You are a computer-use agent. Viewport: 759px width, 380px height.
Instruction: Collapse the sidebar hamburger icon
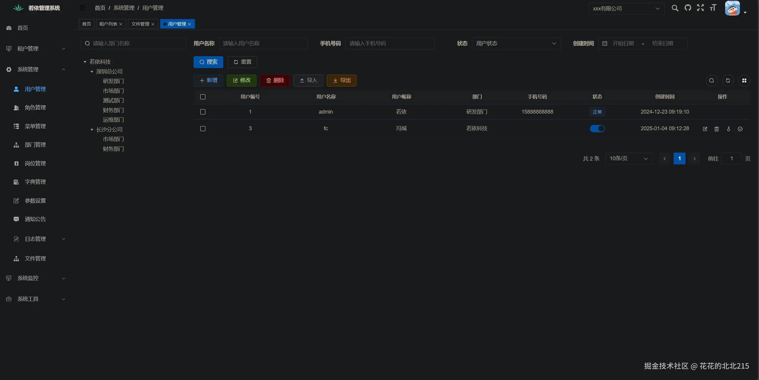pos(83,8)
